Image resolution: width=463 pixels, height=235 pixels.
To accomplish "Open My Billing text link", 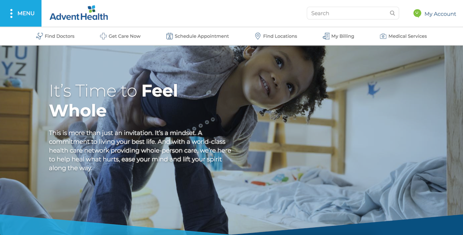I will [342, 36].
